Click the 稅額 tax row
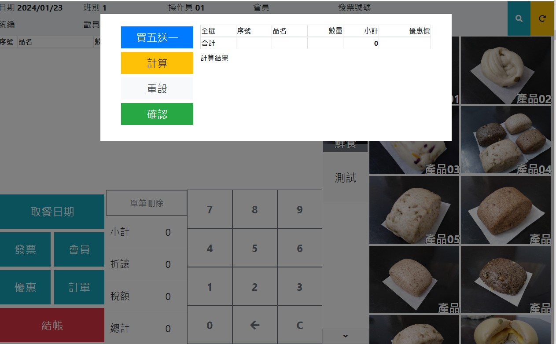 point(147,296)
